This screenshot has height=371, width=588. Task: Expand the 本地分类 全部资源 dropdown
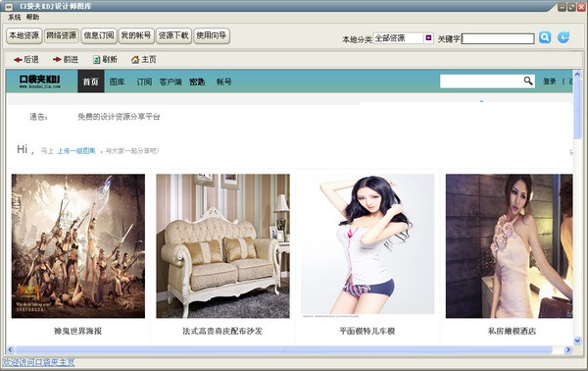428,38
